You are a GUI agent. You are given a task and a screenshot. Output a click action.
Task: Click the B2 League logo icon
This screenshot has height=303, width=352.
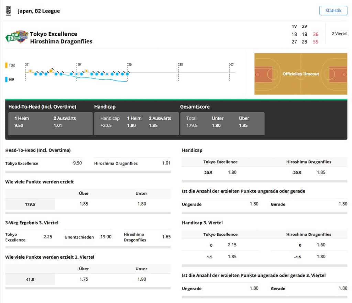(8, 11)
